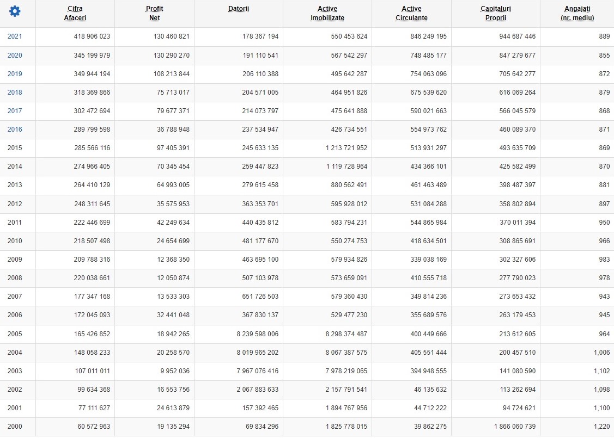Open the 2016 year link
The height and width of the screenshot is (438, 614).
(x=15, y=129)
